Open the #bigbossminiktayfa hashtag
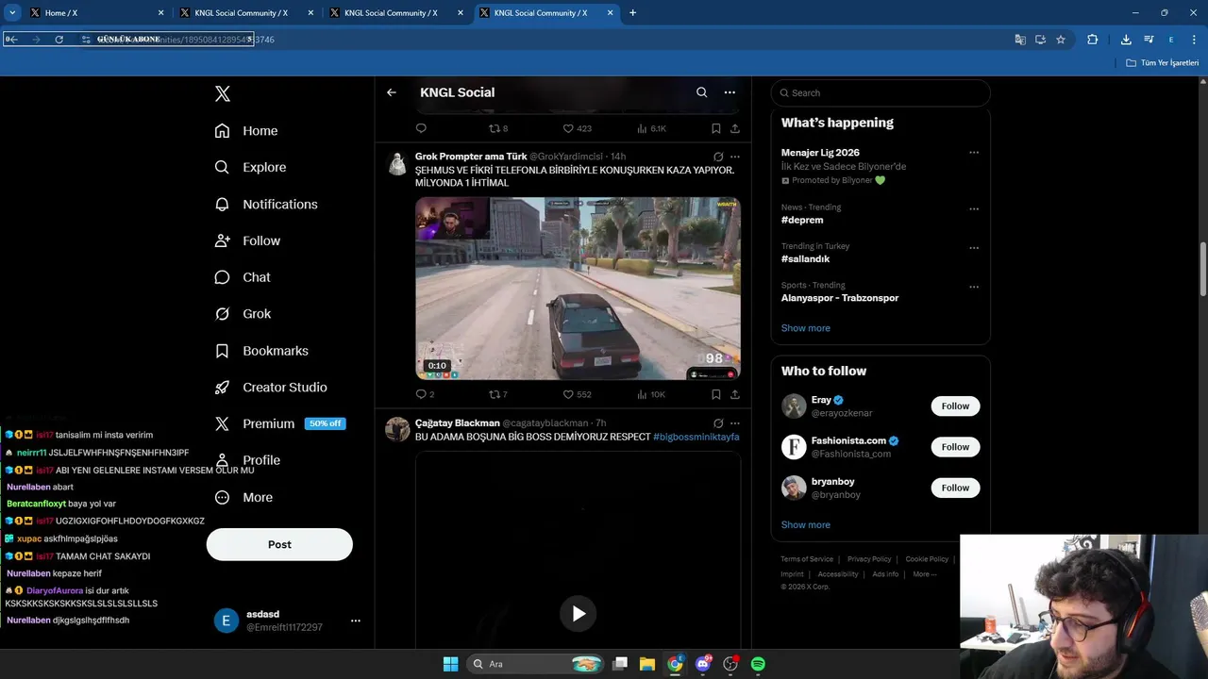The image size is (1208, 679). click(x=696, y=437)
